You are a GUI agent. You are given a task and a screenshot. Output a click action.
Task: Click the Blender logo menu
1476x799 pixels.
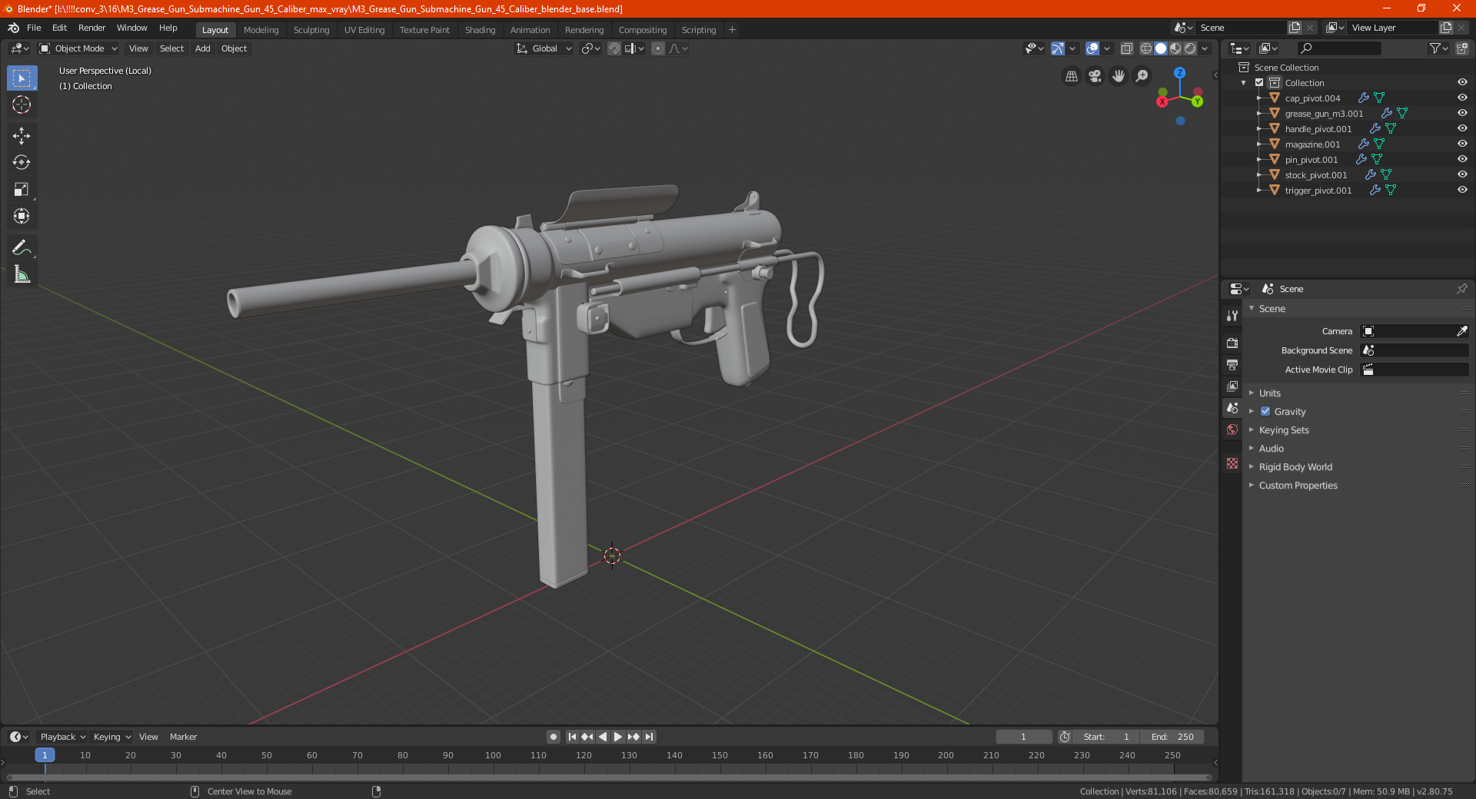pyautogui.click(x=13, y=28)
